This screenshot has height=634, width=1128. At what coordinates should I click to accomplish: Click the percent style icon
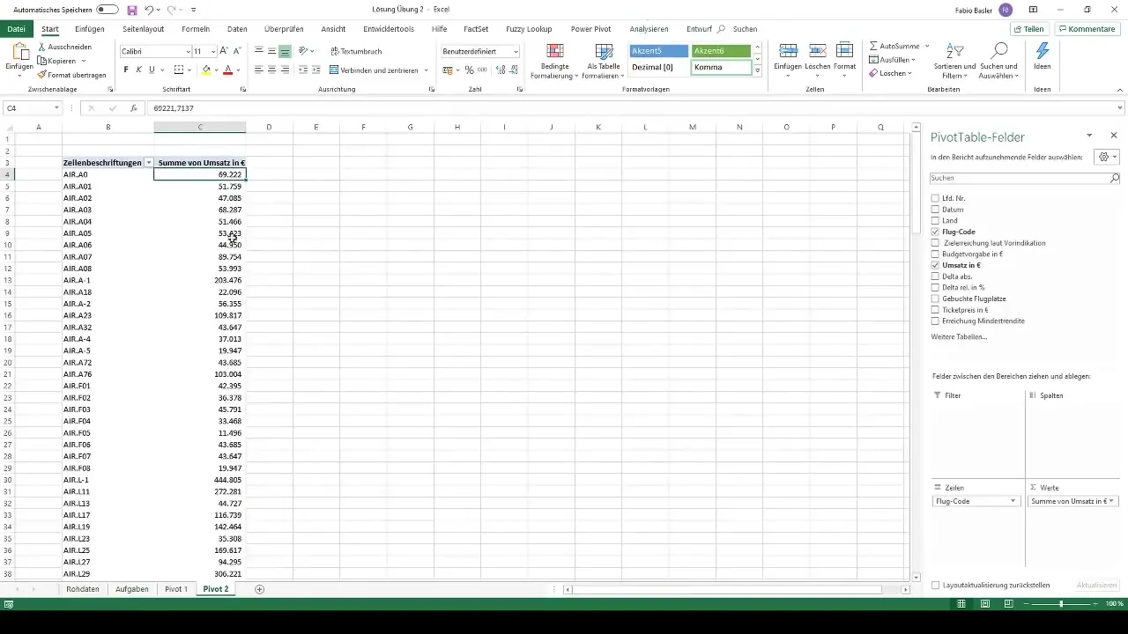469,70
